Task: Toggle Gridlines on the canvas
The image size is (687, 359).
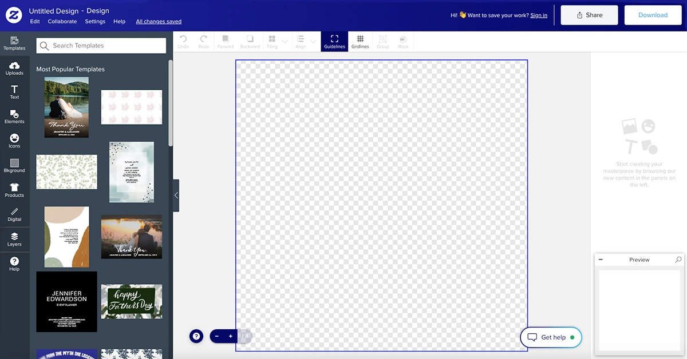Action: (x=360, y=42)
